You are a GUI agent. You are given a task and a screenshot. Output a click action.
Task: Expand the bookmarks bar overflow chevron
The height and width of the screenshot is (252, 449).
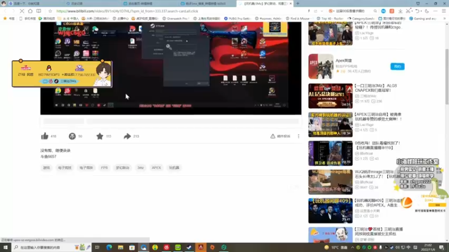(x=445, y=18)
